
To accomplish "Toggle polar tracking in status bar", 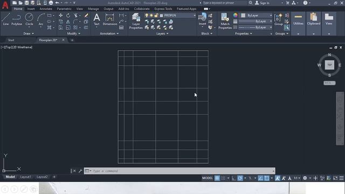I will [240, 178].
